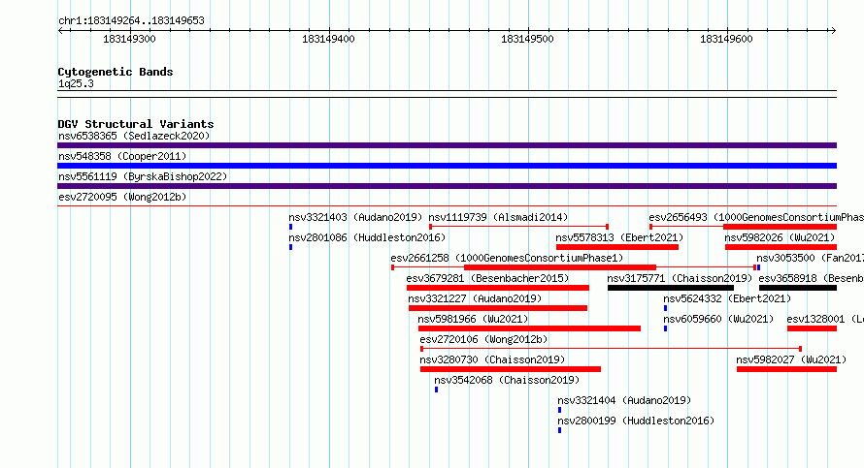Open nsv3321404 (Audano2019) label

(624, 400)
